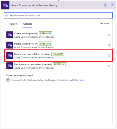Show info for Create a user action
117x129 pixels.
[x=109, y=35]
